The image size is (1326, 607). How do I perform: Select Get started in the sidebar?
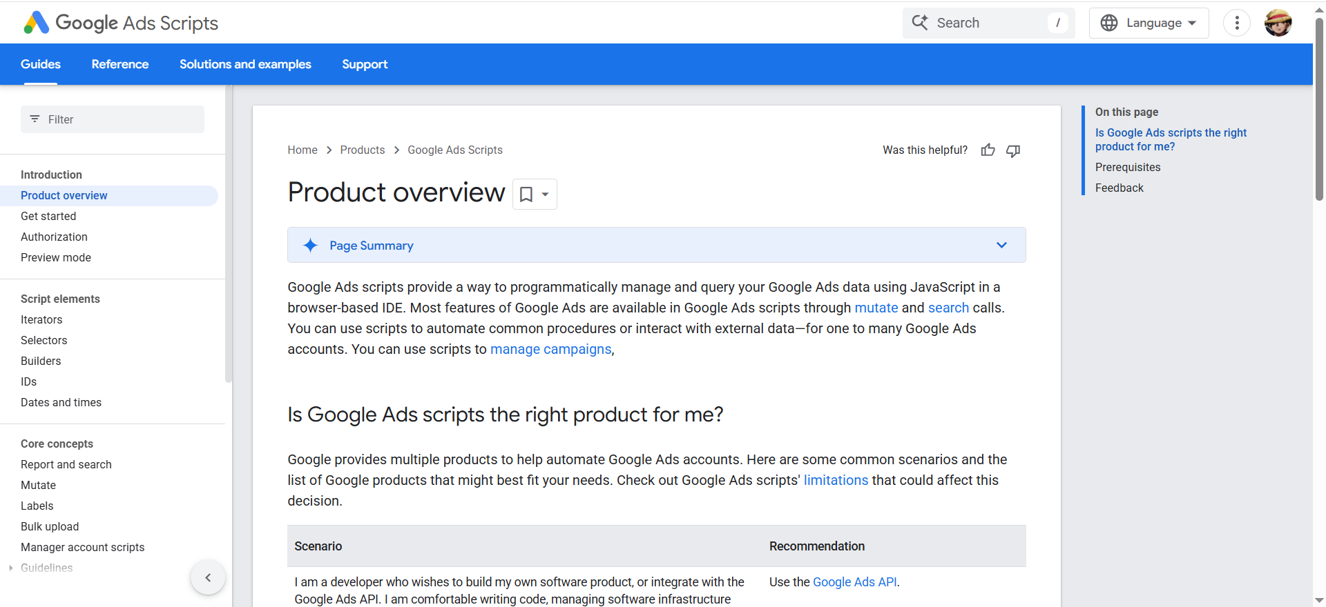point(48,217)
